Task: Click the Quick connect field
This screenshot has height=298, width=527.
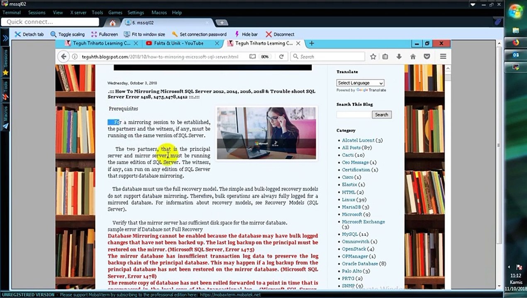Action: pos(50,22)
